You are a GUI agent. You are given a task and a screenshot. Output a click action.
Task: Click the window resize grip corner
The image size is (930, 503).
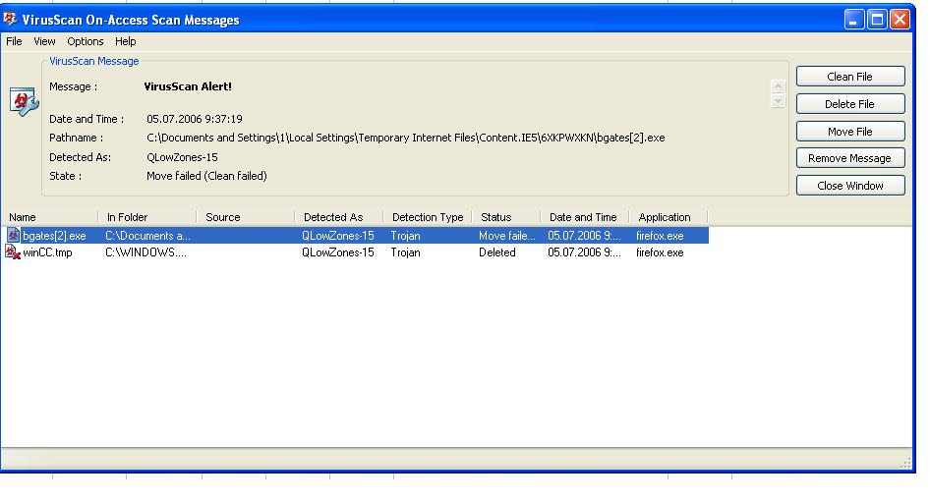click(905, 464)
